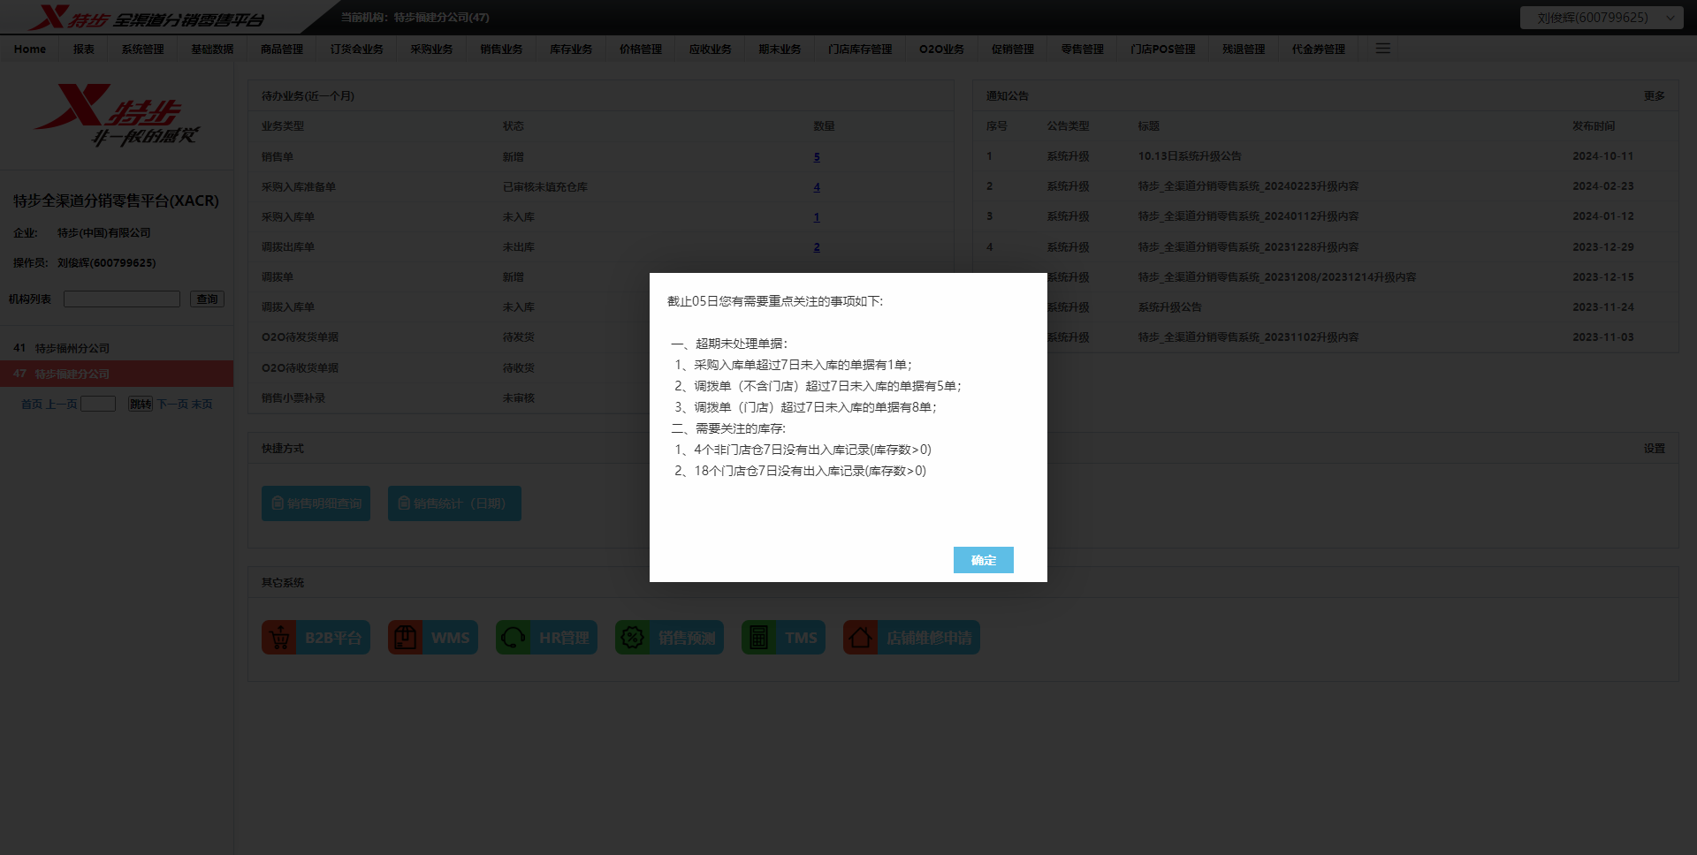Open the 采购业务 menu
The width and height of the screenshot is (1697, 855).
[431, 49]
